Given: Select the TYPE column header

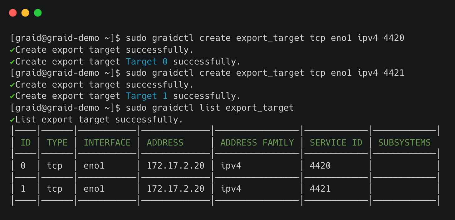Looking at the screenshot, I should tap(57, 142).
